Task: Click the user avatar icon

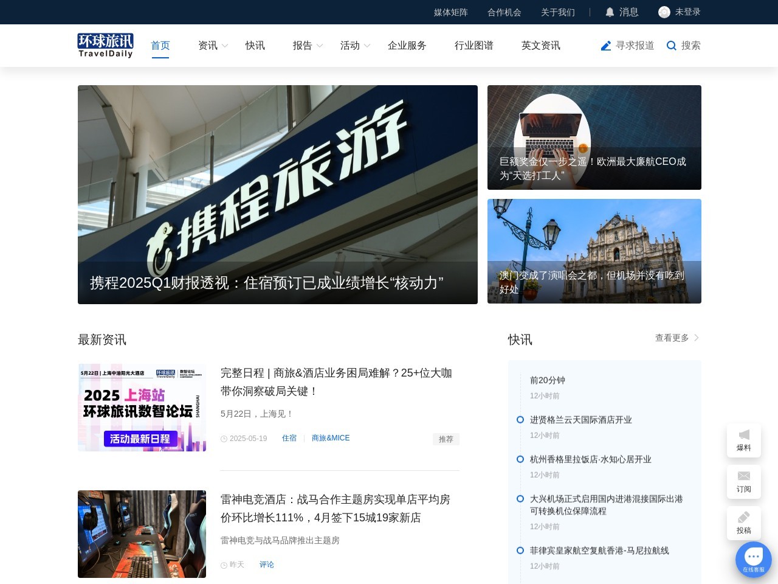Action: [x=664, y=12]
